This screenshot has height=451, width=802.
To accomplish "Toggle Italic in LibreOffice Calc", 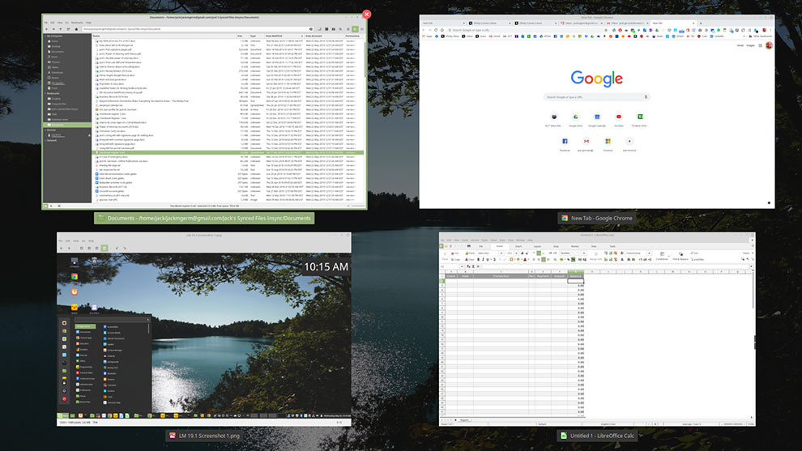I will [x=483, y=260].
